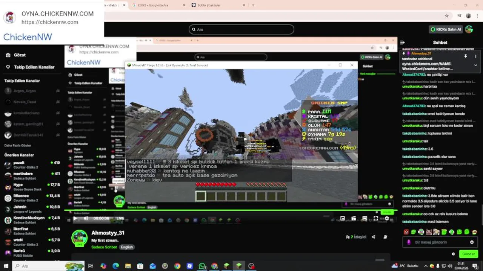Toggle fullscreen on the player
Image resolution: width=483 pixels, height=271 pixels.
click(x=376, y=218)
